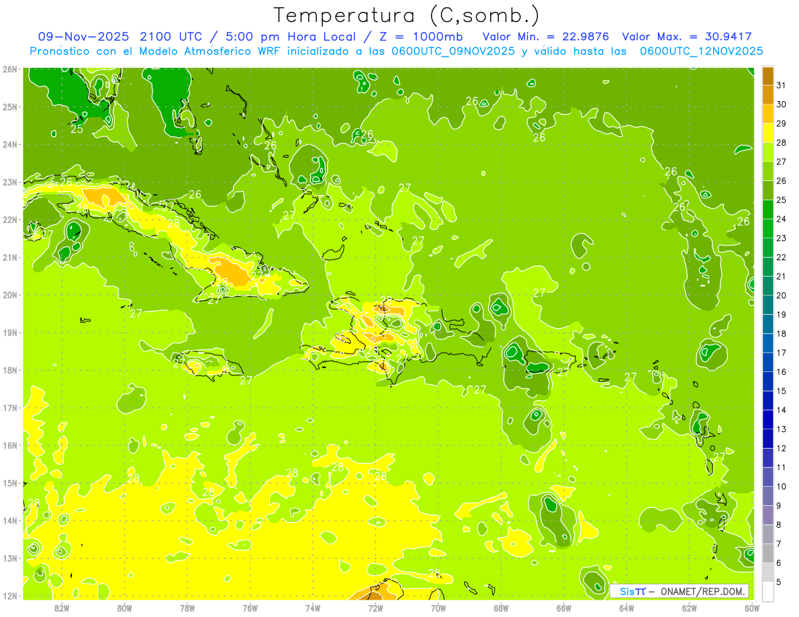The height and width of the screenshot is (617, 799).
Task: Click the '15N' latitude axis label
Action: coord(10,483)
